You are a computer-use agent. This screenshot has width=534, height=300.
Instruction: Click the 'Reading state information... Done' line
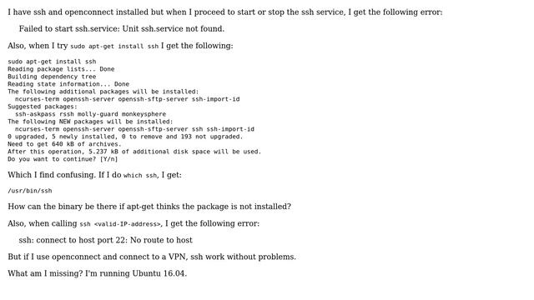[68, 84]
